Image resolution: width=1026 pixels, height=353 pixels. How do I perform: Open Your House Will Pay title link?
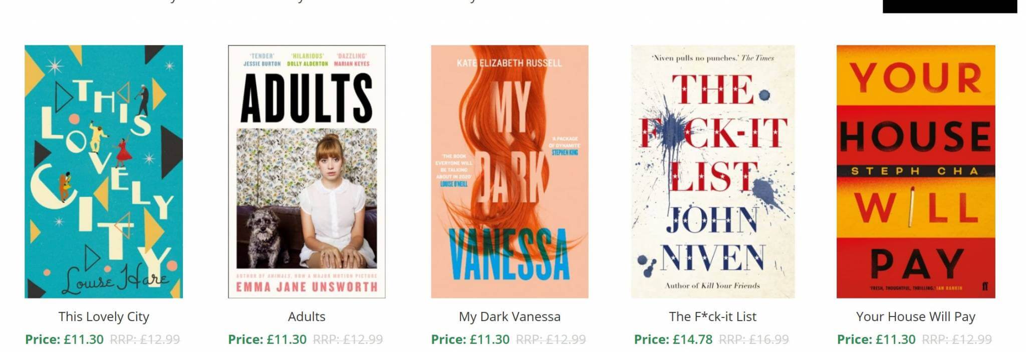[916, 316]
